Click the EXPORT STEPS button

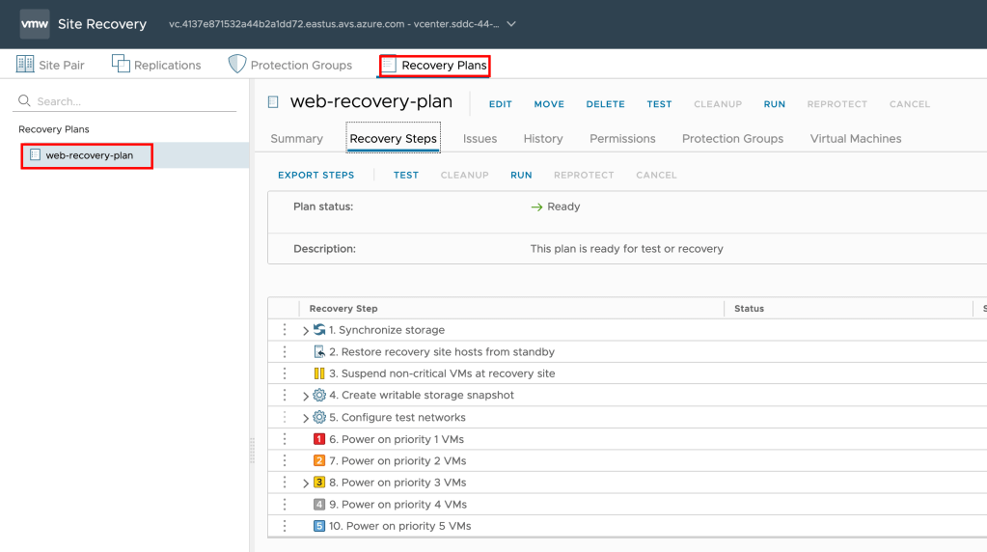(x=316, y=176)
